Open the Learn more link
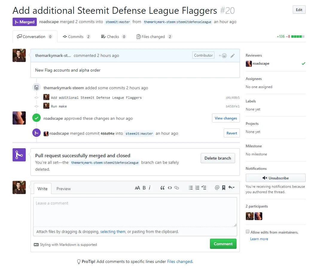Screen dimensions: 317x271 click(259, 239)
